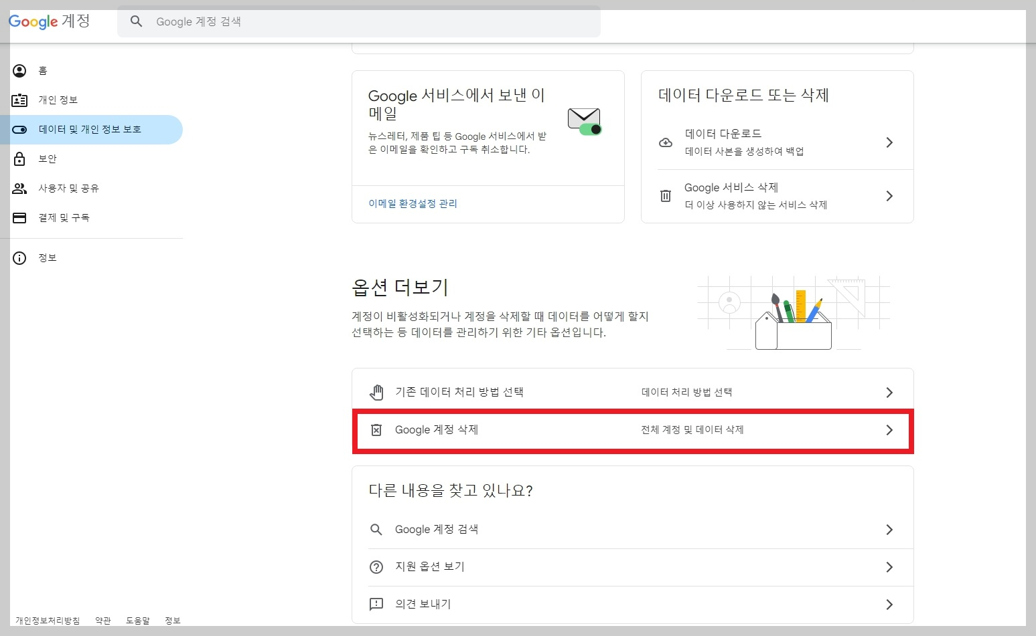Click the cloud download icon
This screenshot has width=1036, height=636.
click(x=666, y=142)
